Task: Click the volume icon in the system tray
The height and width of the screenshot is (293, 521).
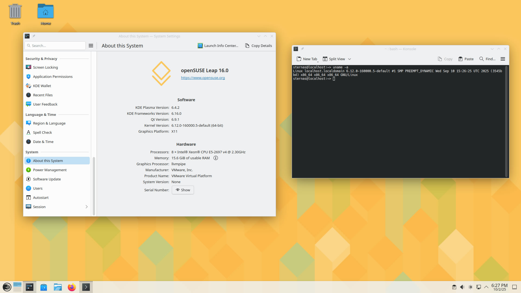Action: point(462,287)
